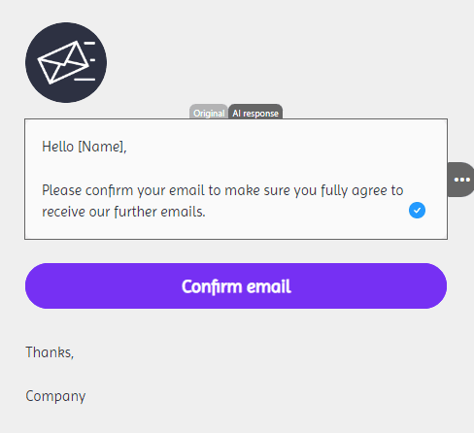Switch to the Original tab
474x433 pixels.
209,113
